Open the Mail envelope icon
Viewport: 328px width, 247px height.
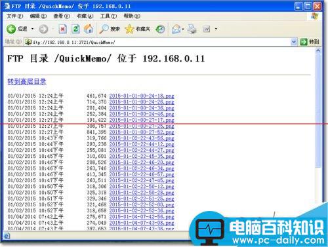[176, 29]
